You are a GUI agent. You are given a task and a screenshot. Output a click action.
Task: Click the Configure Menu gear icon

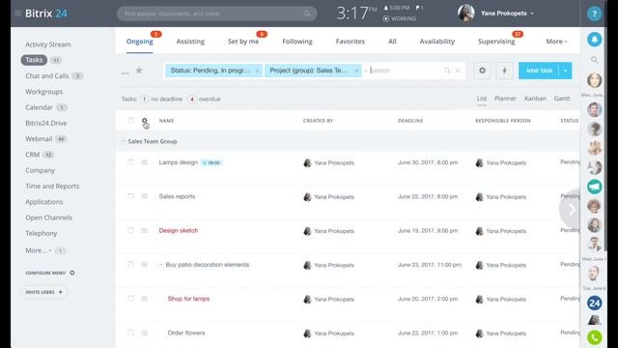(72, 273)
